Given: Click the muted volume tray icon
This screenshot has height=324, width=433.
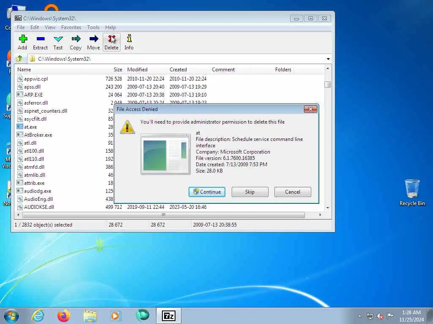Looking at the screenshot, I should [380, 316].
